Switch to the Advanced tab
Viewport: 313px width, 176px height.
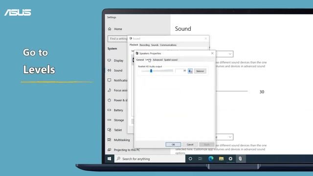(157, 60)
